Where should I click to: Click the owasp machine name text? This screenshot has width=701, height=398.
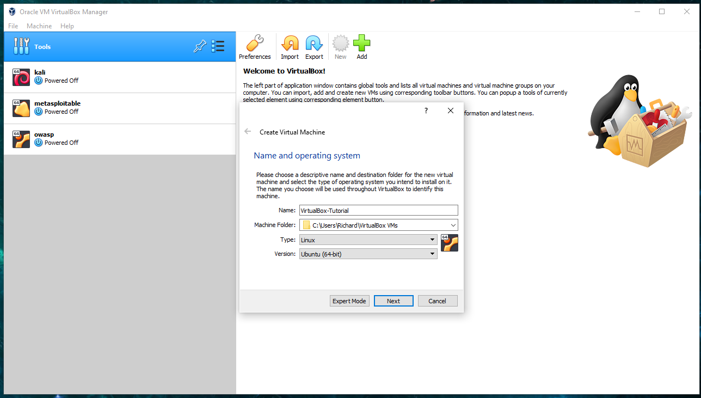point(44,134)
